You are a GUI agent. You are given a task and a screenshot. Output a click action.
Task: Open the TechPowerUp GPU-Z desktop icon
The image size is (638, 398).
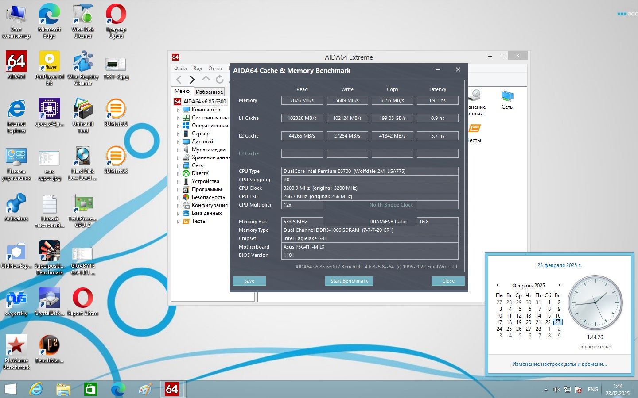[83, 210]
